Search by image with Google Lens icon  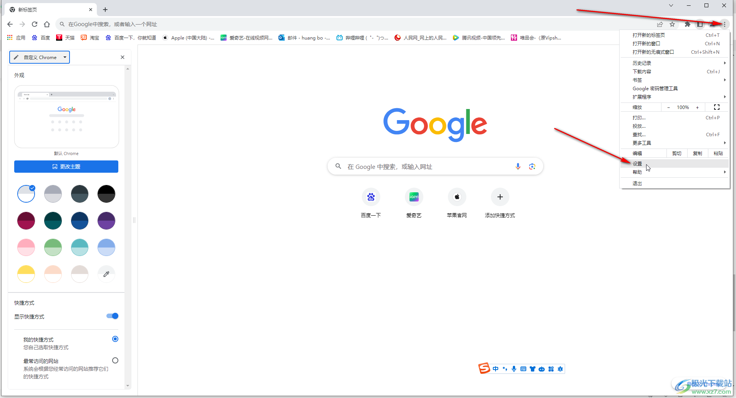pyautogui.click(x=532, y=166)
